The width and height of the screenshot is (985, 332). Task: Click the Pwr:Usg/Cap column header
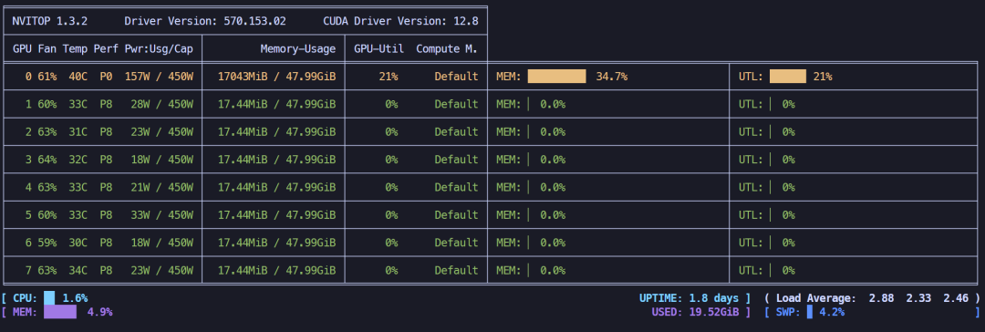pos(159,48)
